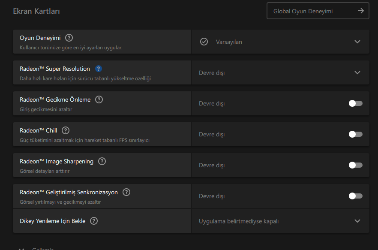
Task: Click 'Devre dışı' status for Gecikme Önleme
Action: (212, 104)
